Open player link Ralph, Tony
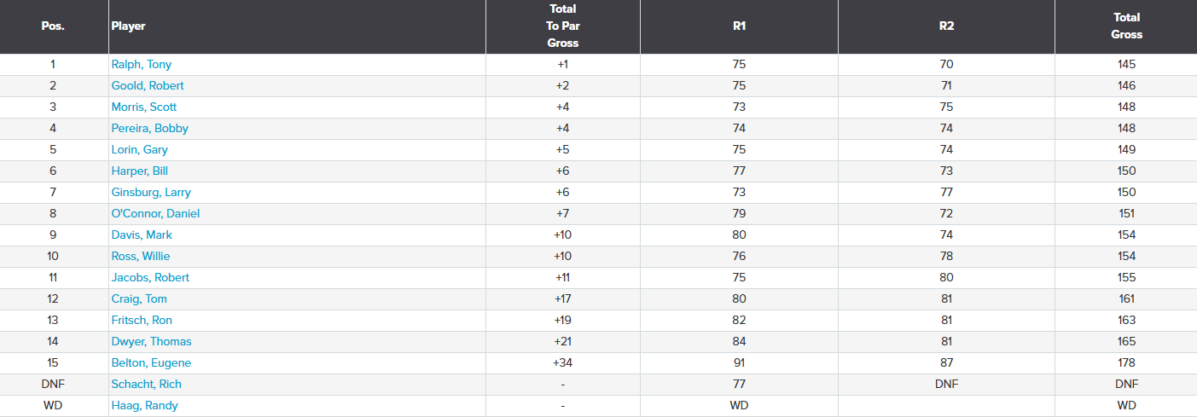Image resolution: width=1197 pixels, height=417 pixels. click(x=142, y=64)
